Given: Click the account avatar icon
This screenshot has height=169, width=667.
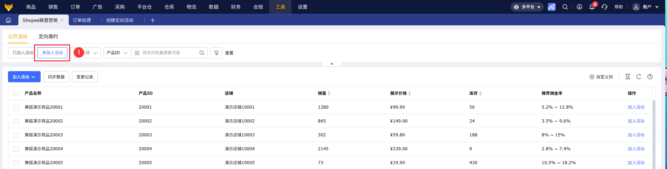Looking at the screenshot, I should (x=636, y=7).
